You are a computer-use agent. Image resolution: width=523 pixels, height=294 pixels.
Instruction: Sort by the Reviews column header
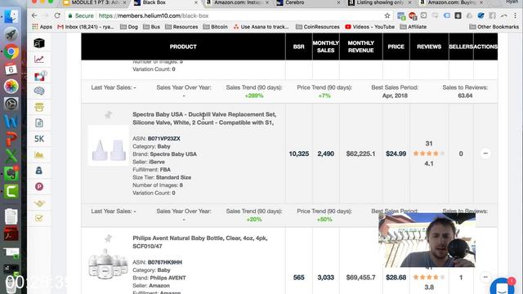[429, 47]
